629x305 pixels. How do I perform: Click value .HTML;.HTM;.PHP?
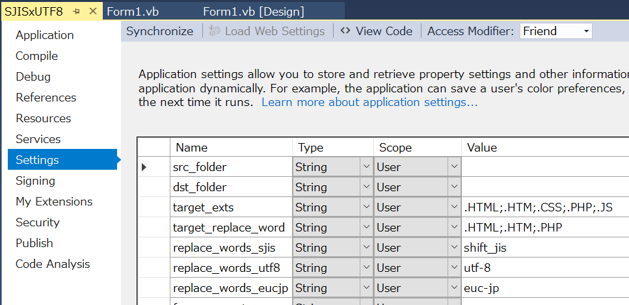(x=545, y=227)
